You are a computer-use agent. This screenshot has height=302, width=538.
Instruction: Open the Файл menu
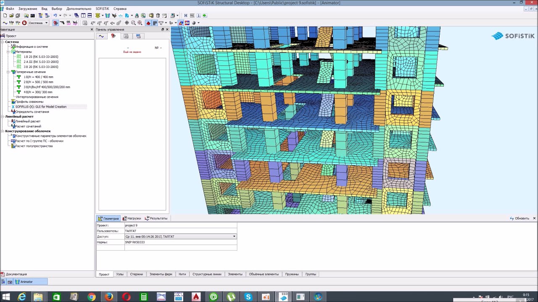point(10,9)
